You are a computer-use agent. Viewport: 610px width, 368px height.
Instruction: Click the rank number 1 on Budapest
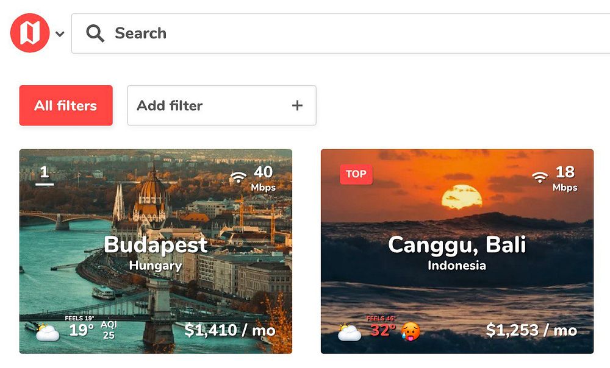(44, 174)
